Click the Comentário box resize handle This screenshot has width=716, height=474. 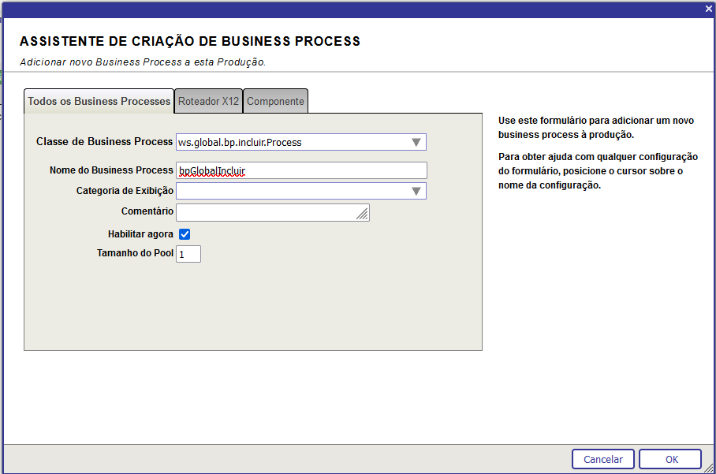coord(363,215)
